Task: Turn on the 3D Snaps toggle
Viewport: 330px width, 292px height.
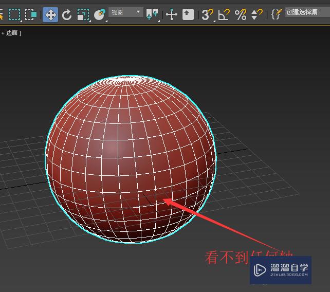Action: point(207,14)
